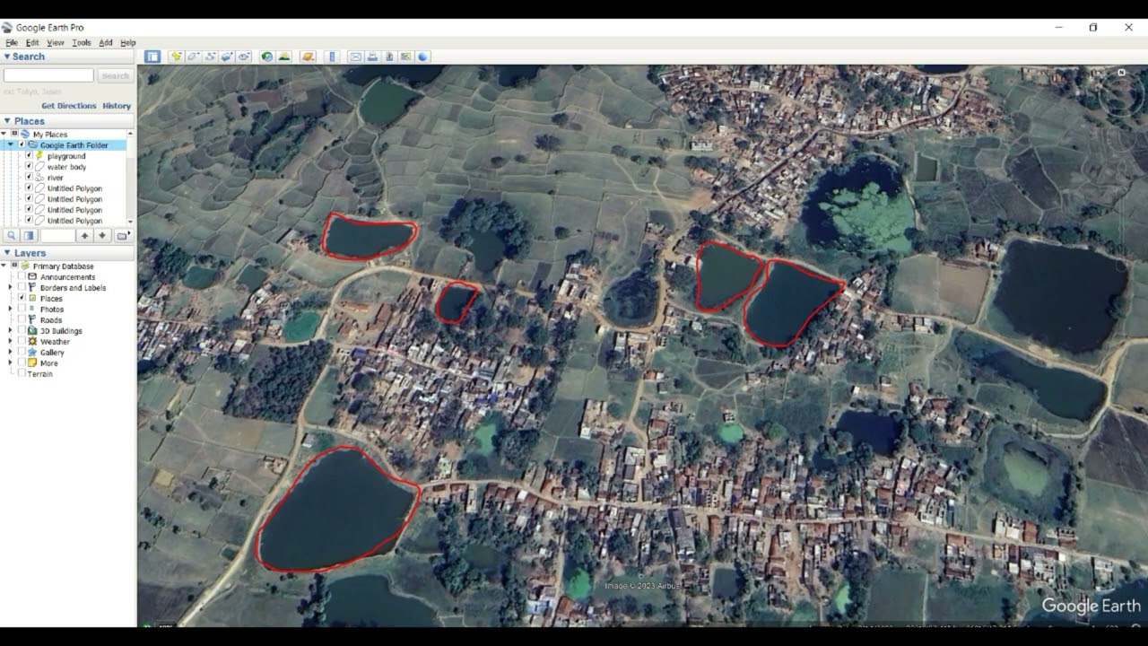Toggle the sunlight across landscape tool
Viewport: 1148px width, 646px height.
284,57
